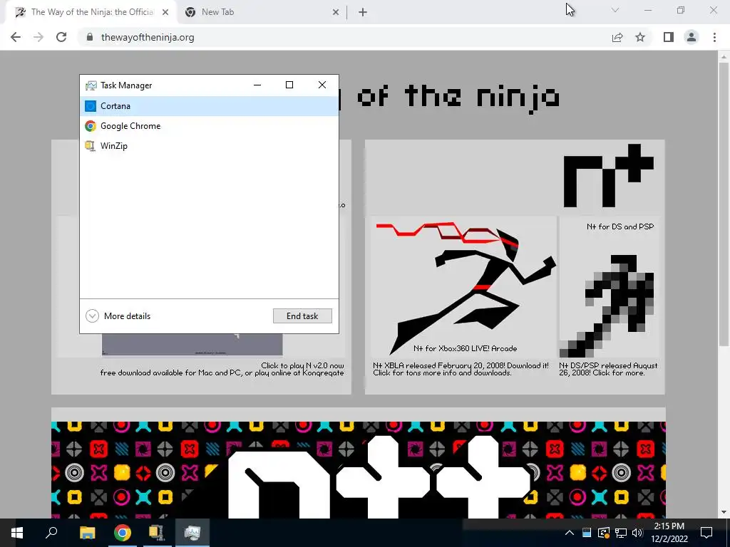Select WinZip process in Task Manager
This screenshot has height=547, width=730.
tap(209, 146)
